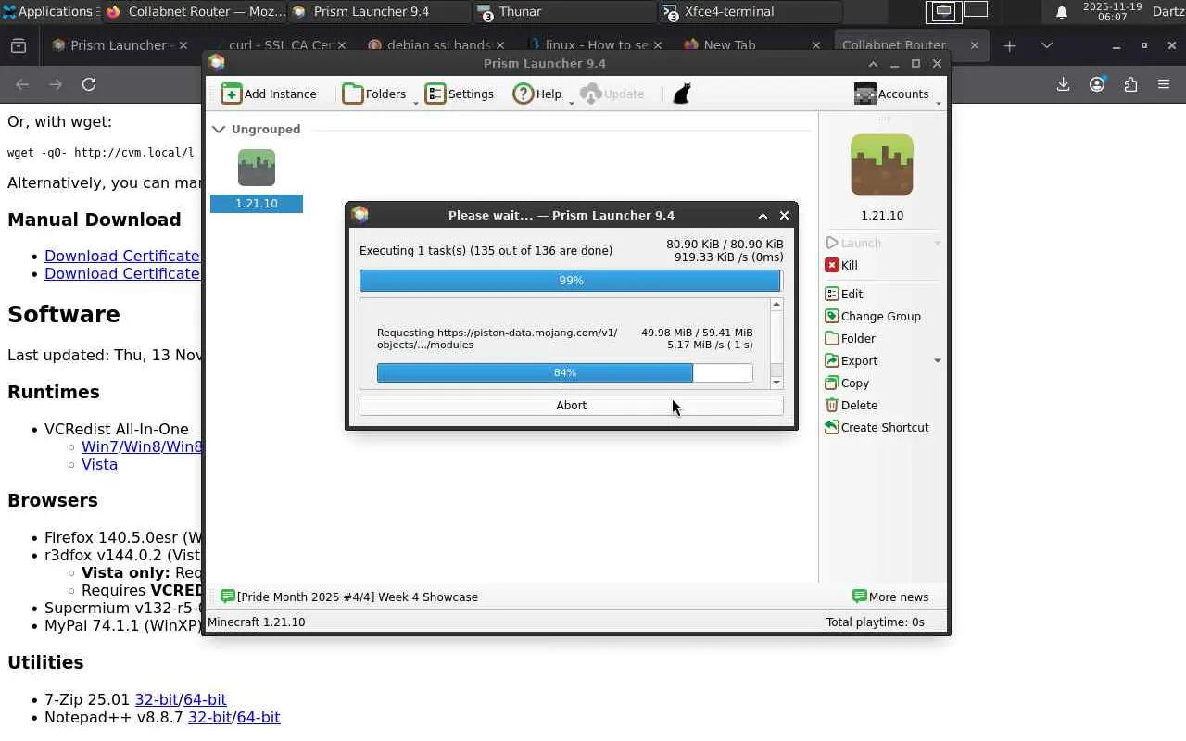Open the Firefox account menu
This screenshot has width=1186, height=741.
[x=1097, y=84]
